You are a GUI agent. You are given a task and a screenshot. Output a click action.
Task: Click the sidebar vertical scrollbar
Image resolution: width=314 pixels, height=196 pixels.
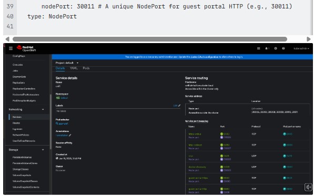(x=50, y=121)
